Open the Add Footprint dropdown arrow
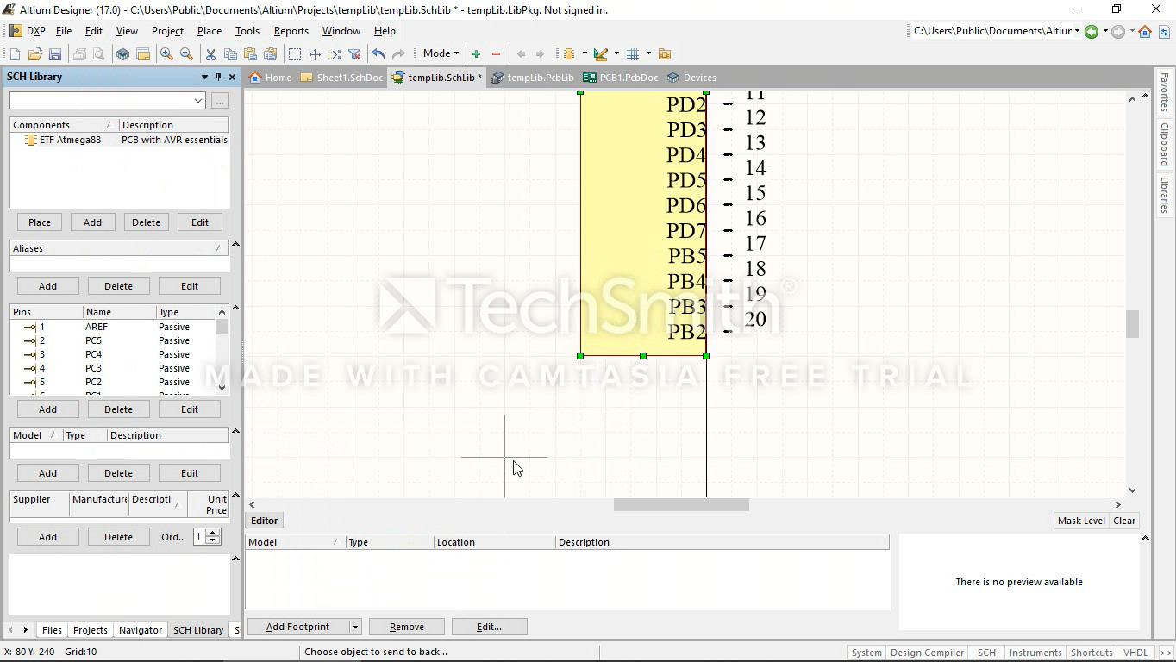The height and width of the screenshot is (662, 1176). click(x=354, y=627)
